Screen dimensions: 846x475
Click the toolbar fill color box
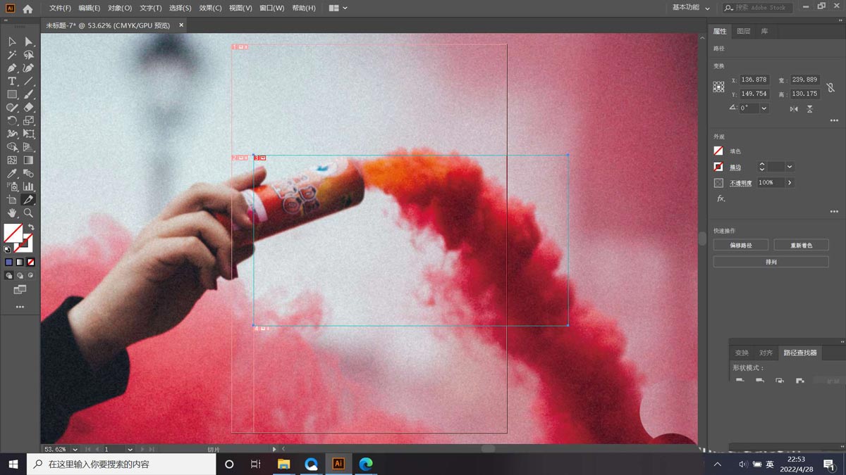12,233
